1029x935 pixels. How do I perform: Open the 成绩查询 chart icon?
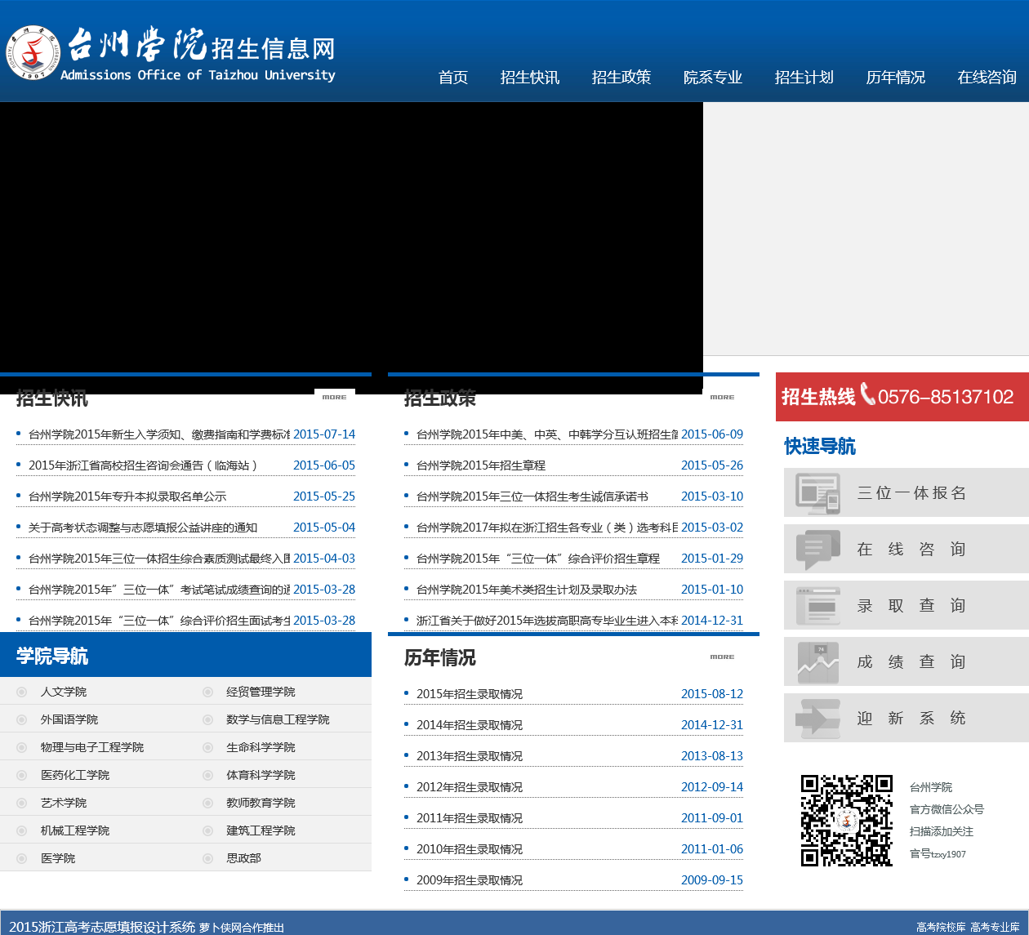point(817,662)
